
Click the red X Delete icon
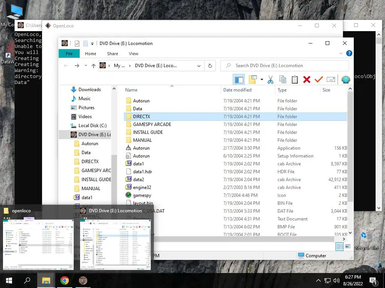coord(307,79)
